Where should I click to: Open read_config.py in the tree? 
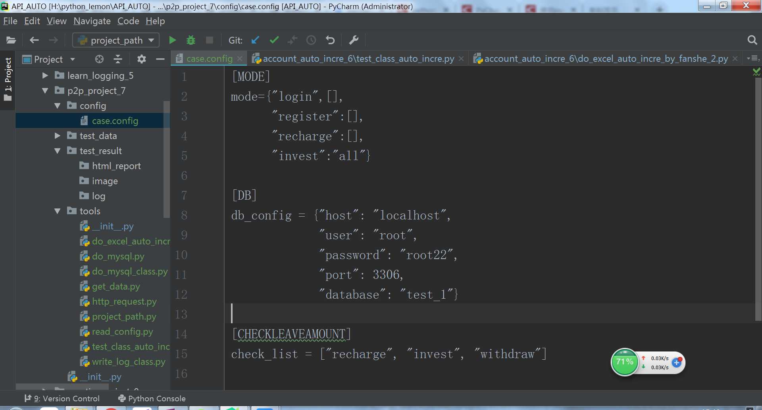[116, 332]
